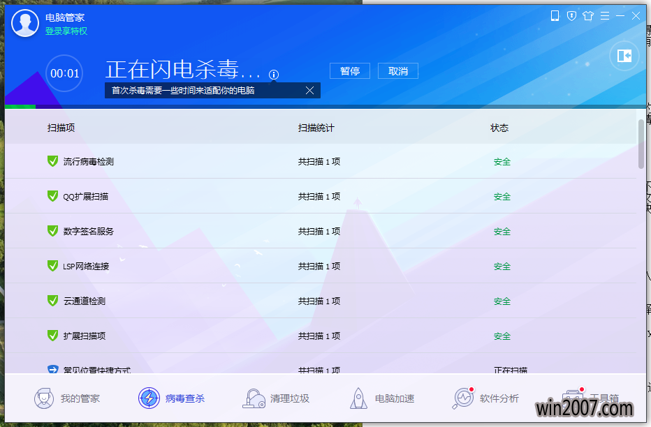Select the LSP网络连接 scan item text

pyautogui.click(x=86, y=266)
